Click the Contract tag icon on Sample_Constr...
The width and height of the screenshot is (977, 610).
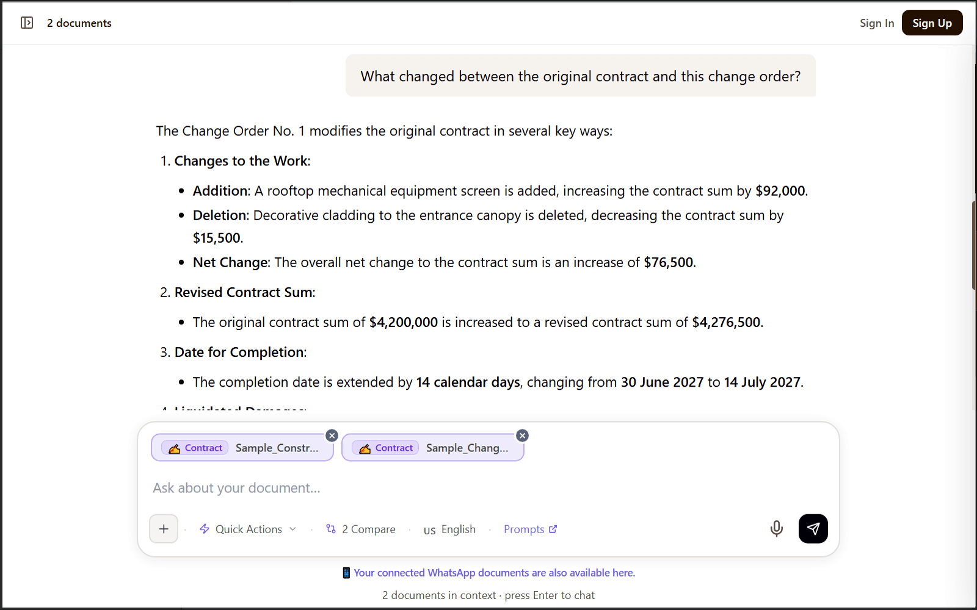[174, 448]
